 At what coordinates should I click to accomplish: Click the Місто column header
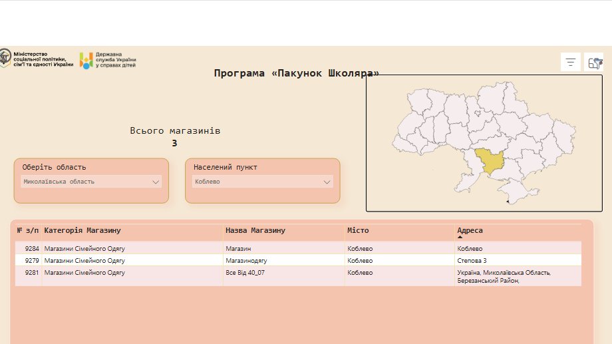[x=358, y=230]
